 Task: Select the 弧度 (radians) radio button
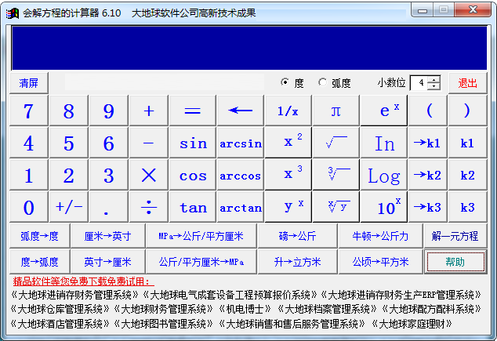[323, 82]
